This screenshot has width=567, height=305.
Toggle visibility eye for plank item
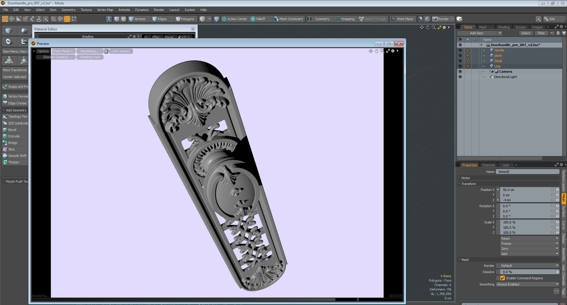(x=460, y=56)
